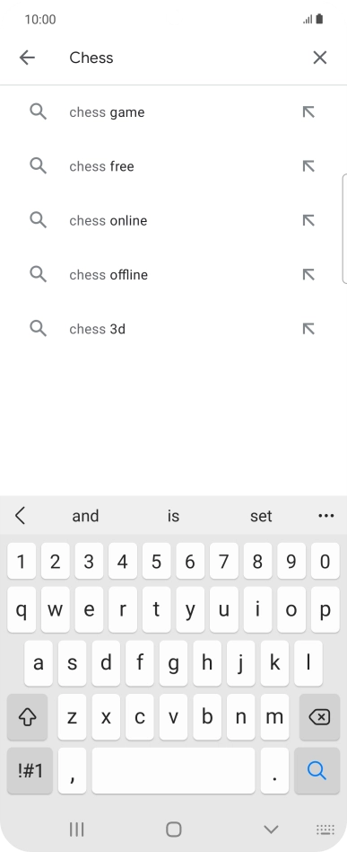This screenshot has width=347, height=852.
Task: Tap the magnifier icon beside 'chess free'
Action: coord(38,165)
